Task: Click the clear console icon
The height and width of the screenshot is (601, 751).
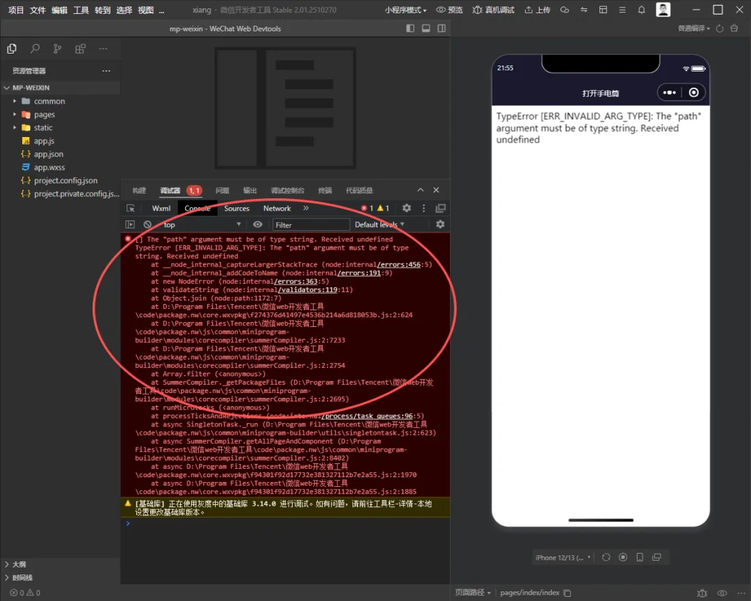Action: [x=147, y=225]
